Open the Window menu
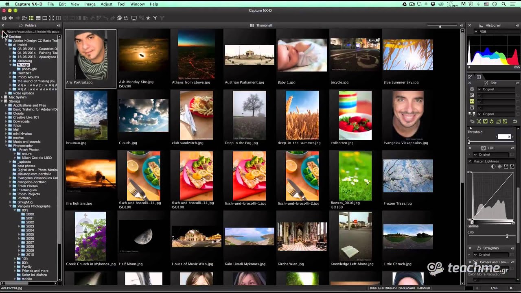521x293 pixels. pos(138,4)
